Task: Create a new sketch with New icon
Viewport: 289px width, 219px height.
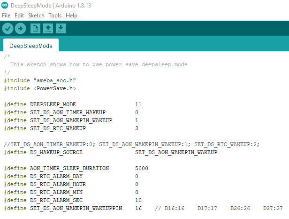Action: click(35, 29)
